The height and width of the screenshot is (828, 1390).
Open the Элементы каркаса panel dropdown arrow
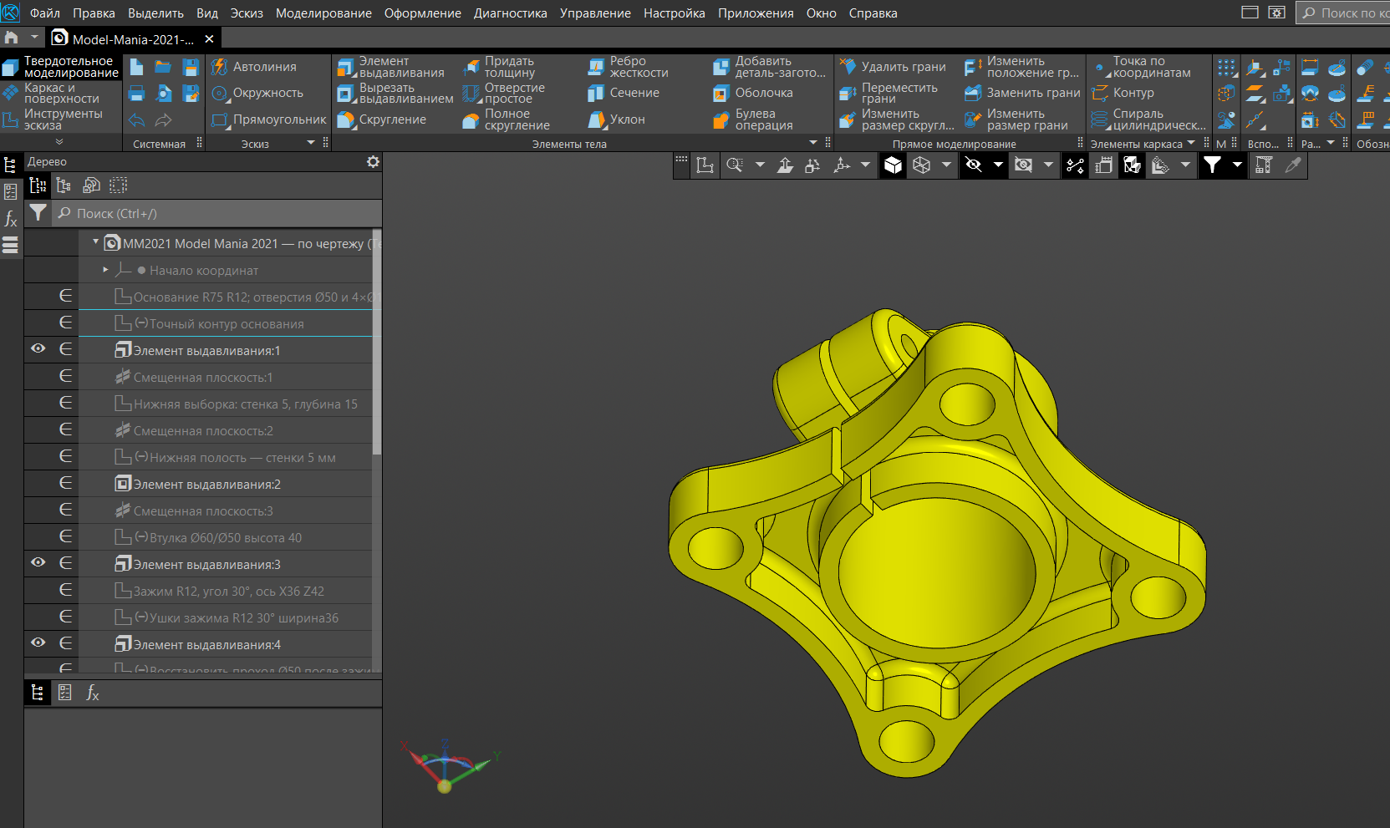point(1191,143)
